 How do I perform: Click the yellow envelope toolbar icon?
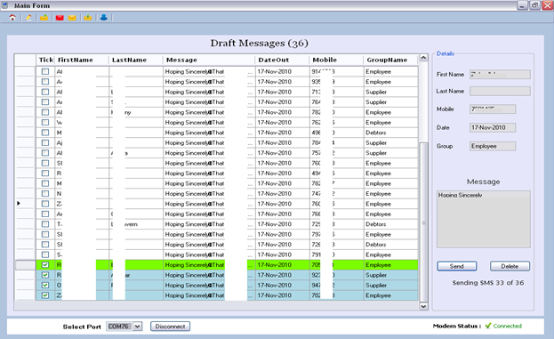[72, 18]
